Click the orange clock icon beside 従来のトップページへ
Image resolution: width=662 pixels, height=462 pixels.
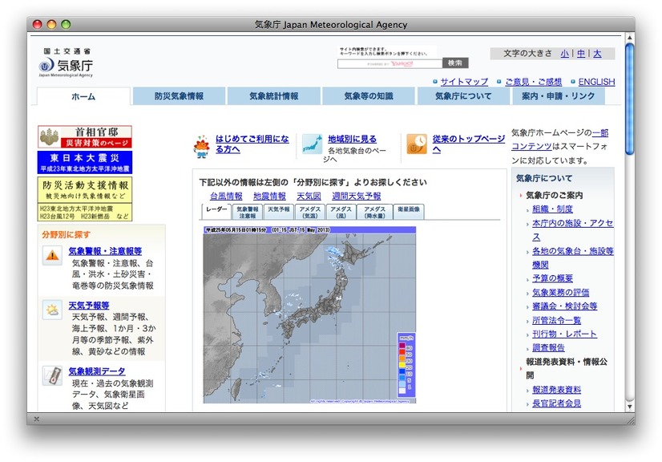tap(417, 144)
